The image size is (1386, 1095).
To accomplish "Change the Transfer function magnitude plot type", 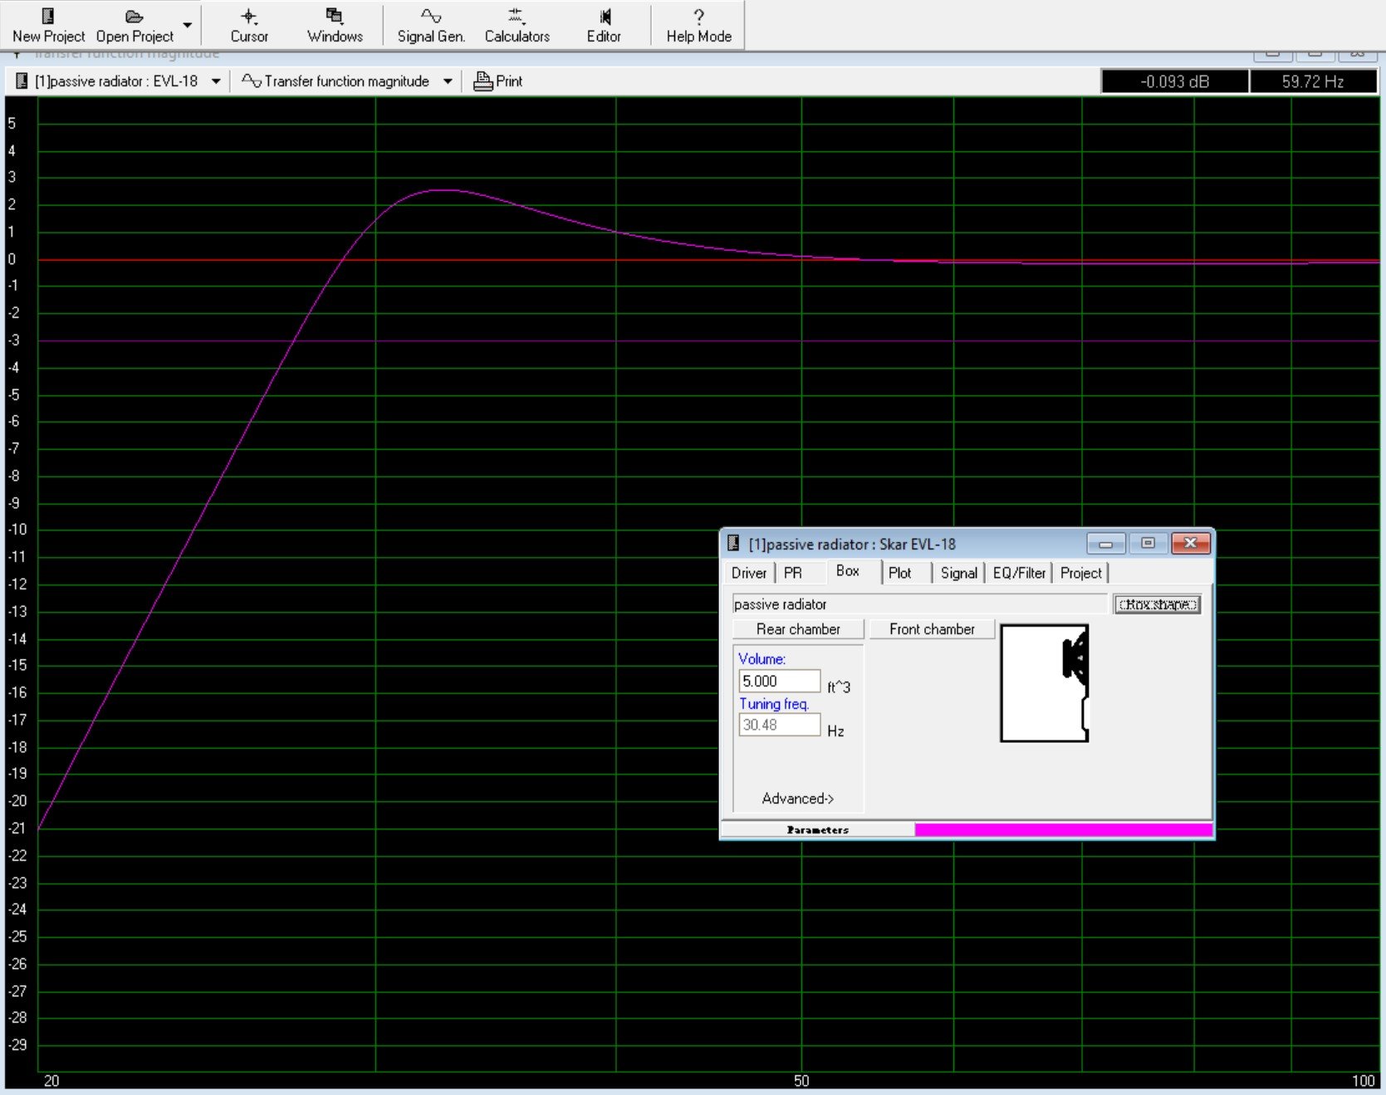I will (448, 81).
